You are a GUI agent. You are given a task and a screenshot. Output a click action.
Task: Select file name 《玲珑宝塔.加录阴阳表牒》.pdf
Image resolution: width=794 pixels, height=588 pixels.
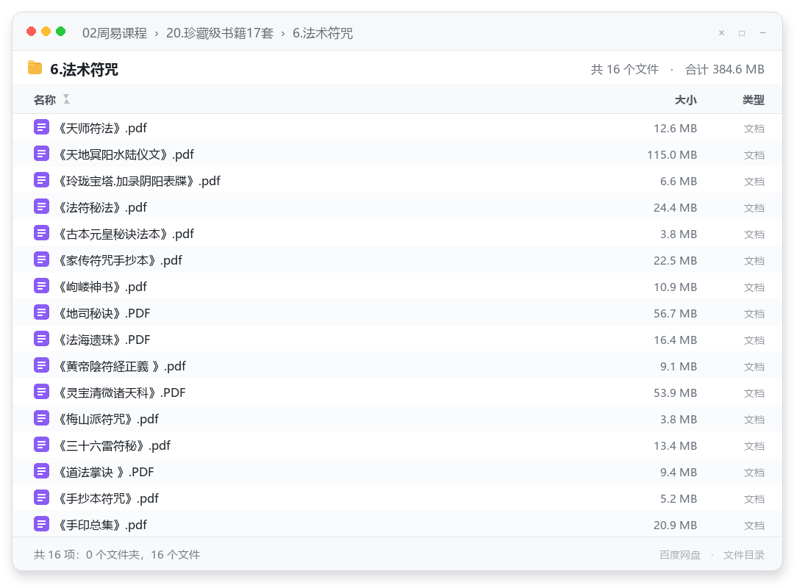pos(139,181)
